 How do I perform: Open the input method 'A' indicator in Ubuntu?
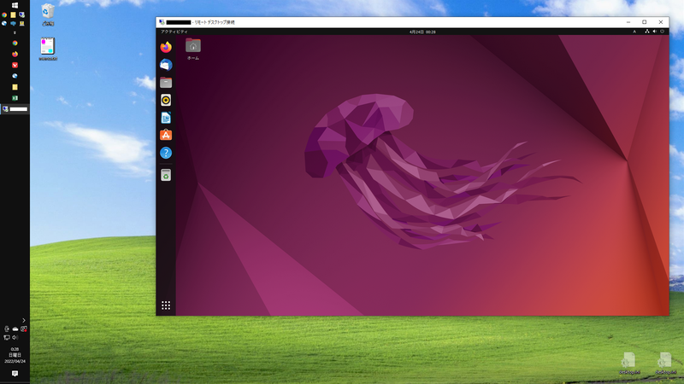coord(634,32)
